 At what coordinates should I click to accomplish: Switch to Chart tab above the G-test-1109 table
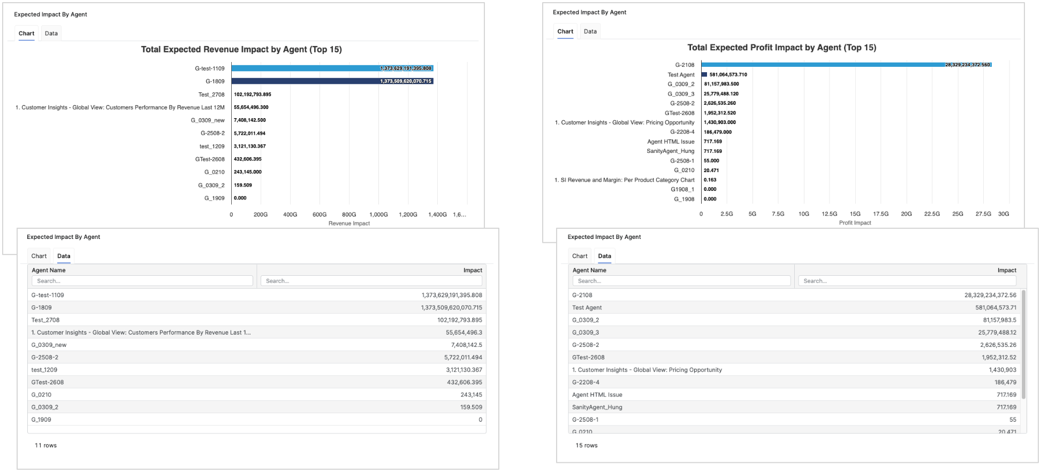[x=39, y=256]
